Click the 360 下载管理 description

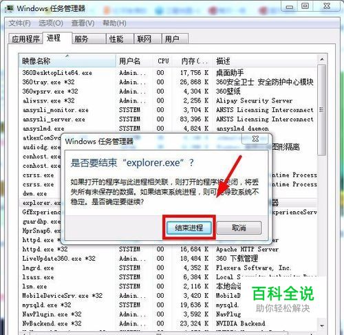click(x=237, y=259)
